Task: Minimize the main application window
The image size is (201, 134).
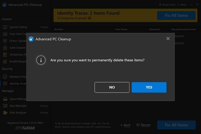Action: pos(191,5)
